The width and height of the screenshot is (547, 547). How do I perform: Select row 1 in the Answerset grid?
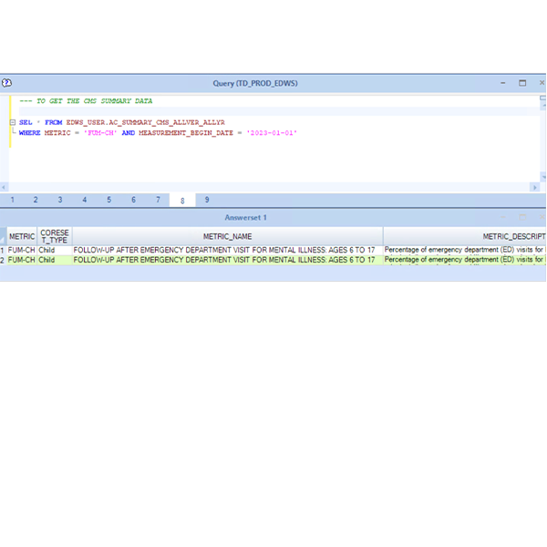click(x=3, y=250)
